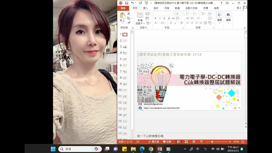Click the Format Painter brush icon
This screenshot has width=272, height=153.
coord(129,23)
